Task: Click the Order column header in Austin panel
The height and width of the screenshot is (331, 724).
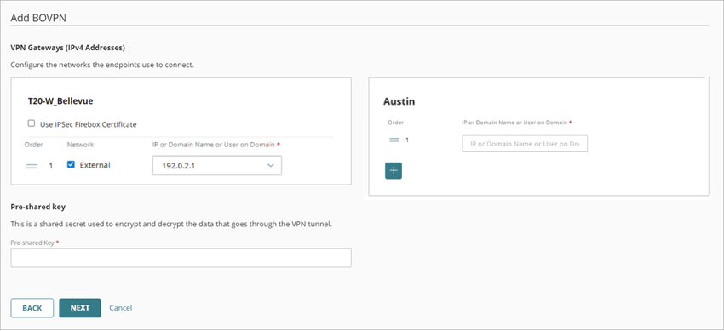Action: click(396, 123)
